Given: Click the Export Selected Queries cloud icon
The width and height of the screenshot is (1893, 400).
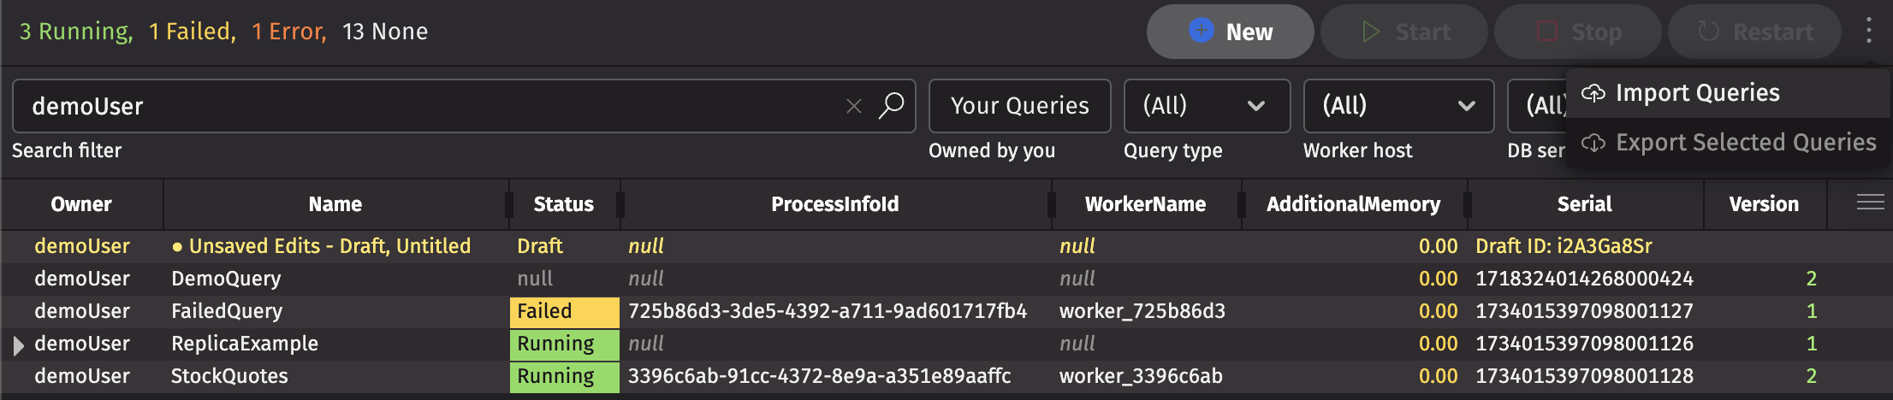Looking at the screenshot, I should pyautogui.click(x=1593, y=143).
